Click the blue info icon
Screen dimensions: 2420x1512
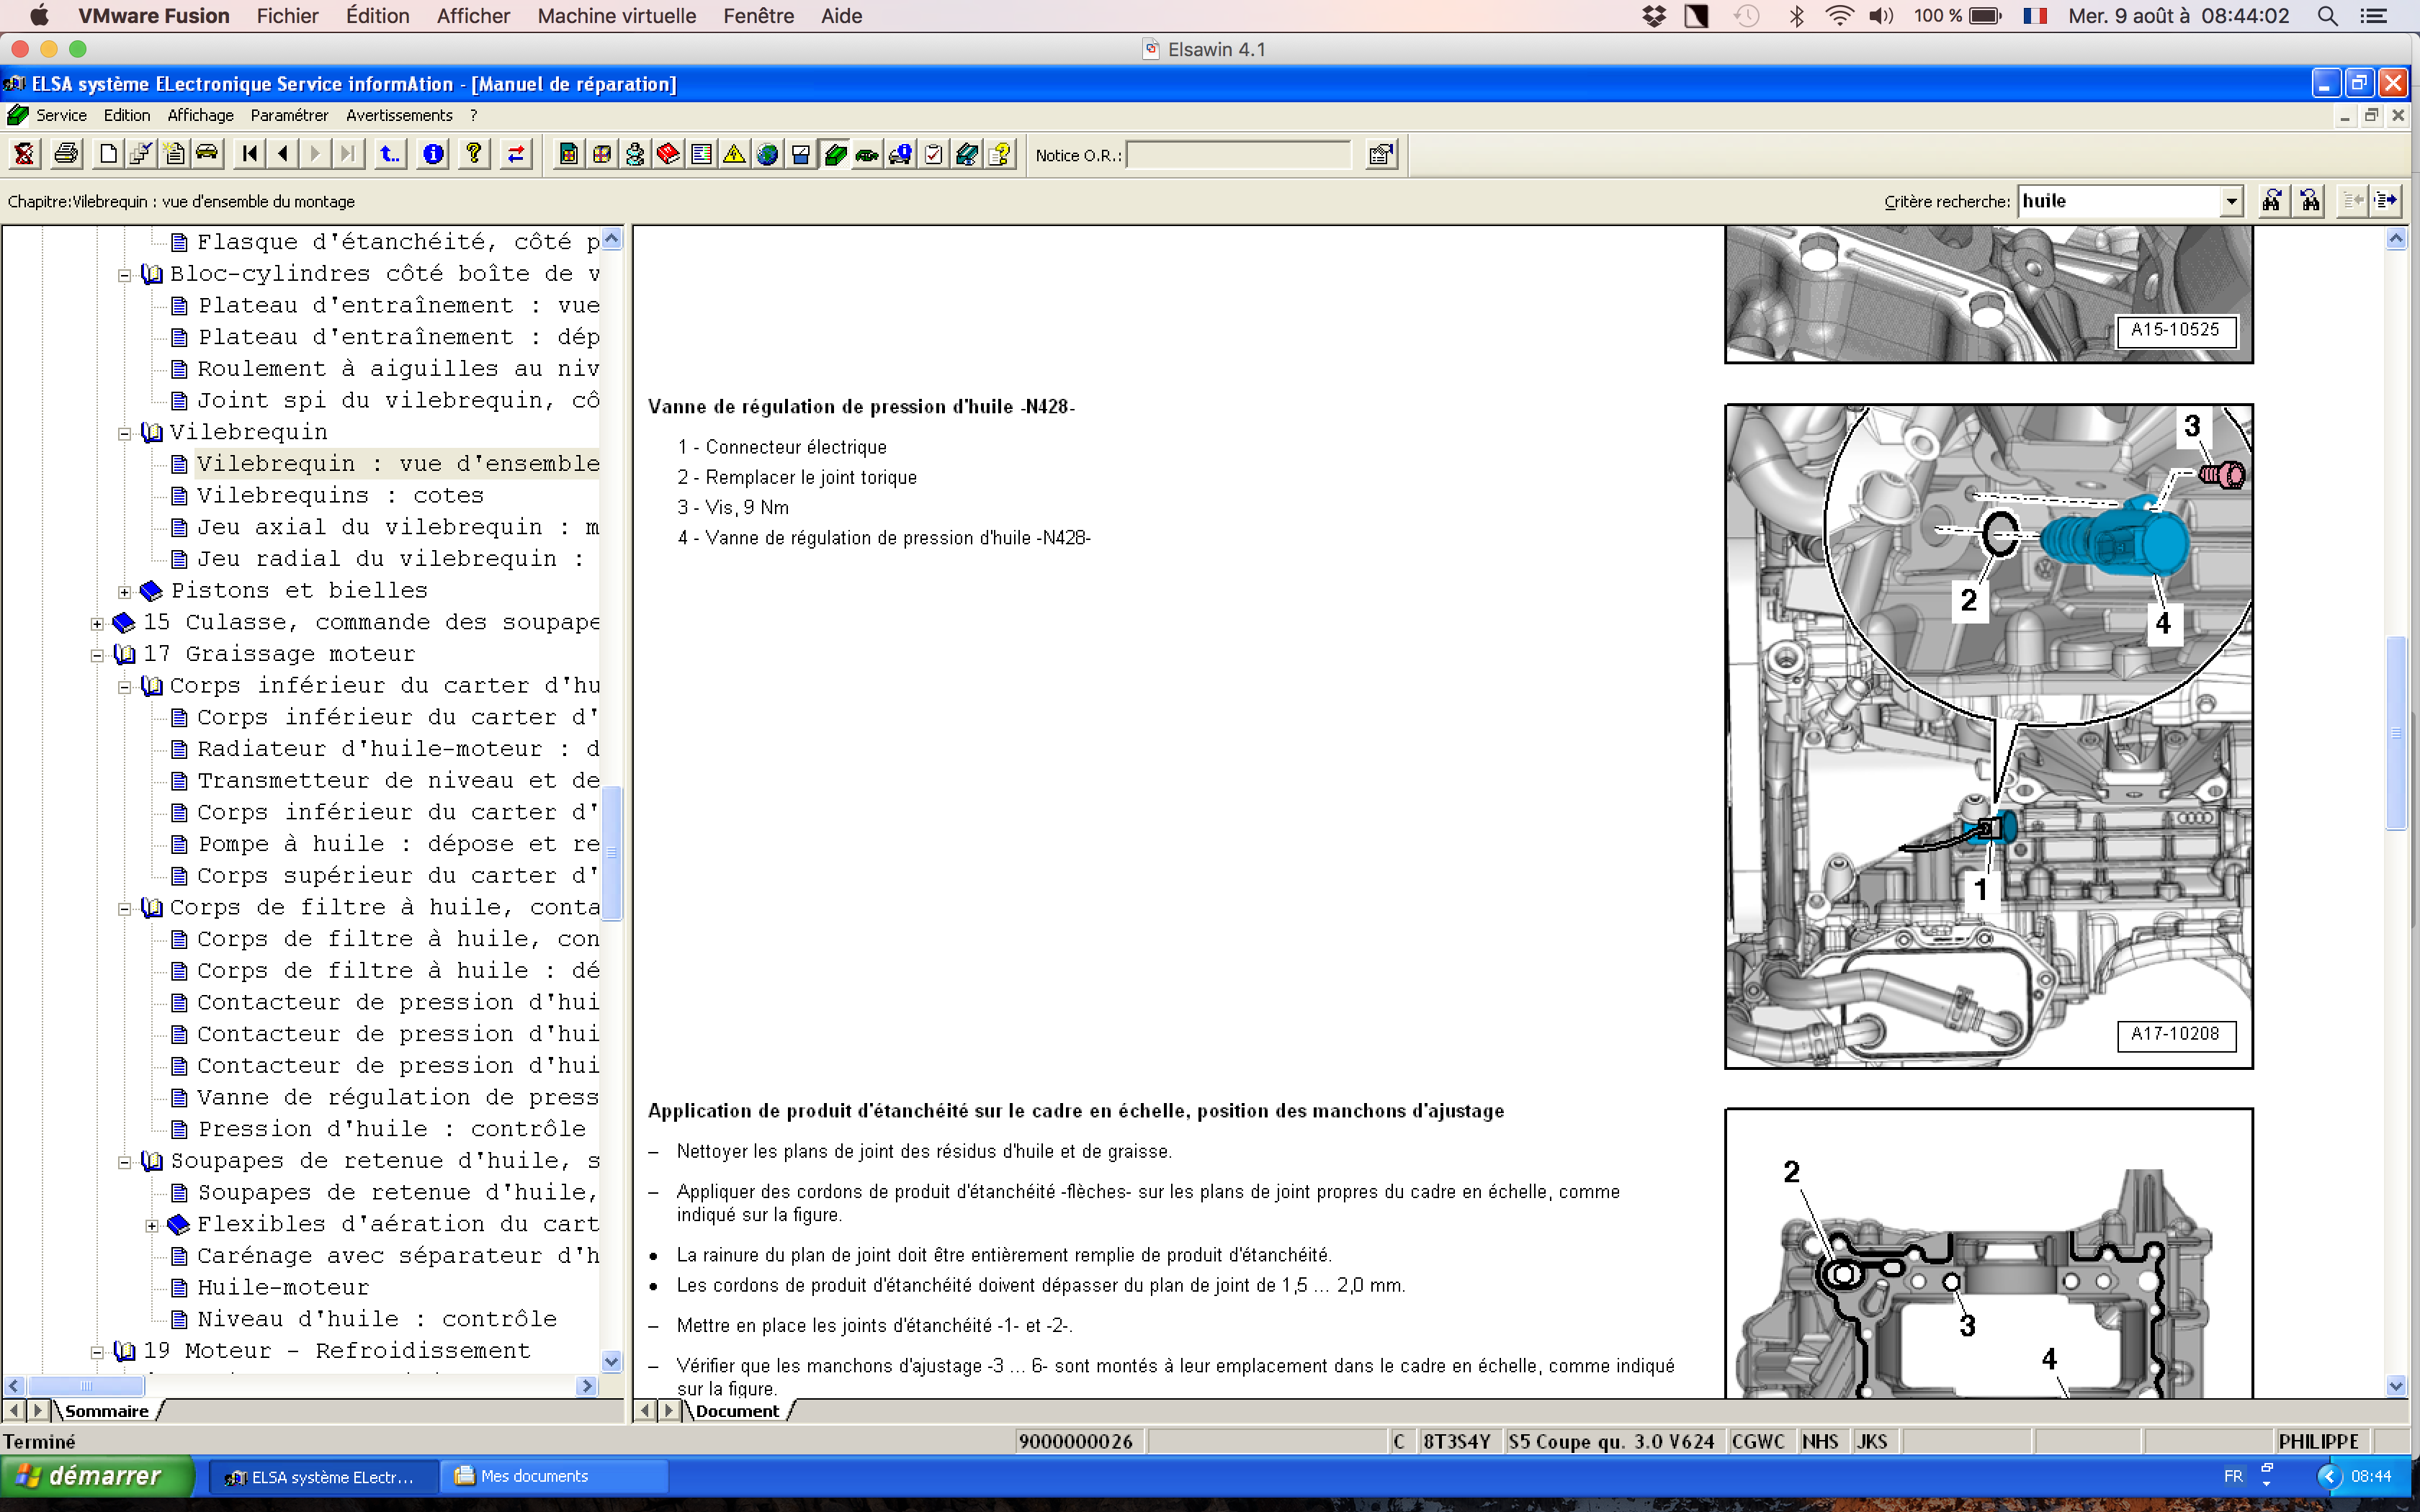point(433,154)
